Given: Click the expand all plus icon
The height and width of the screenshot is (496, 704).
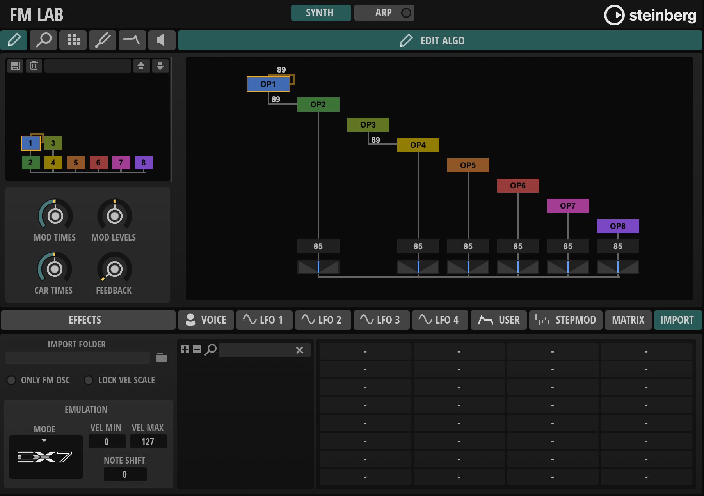Looking at the screenshot, I should [x=185, y=349].
